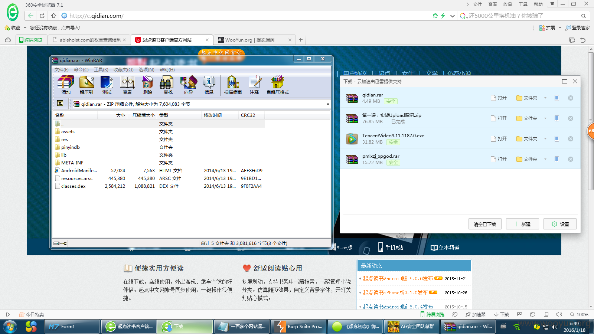Click the Find (查找) binoculars icon
Viewport: 594px width, 334px height.
[x=168, y=85]
